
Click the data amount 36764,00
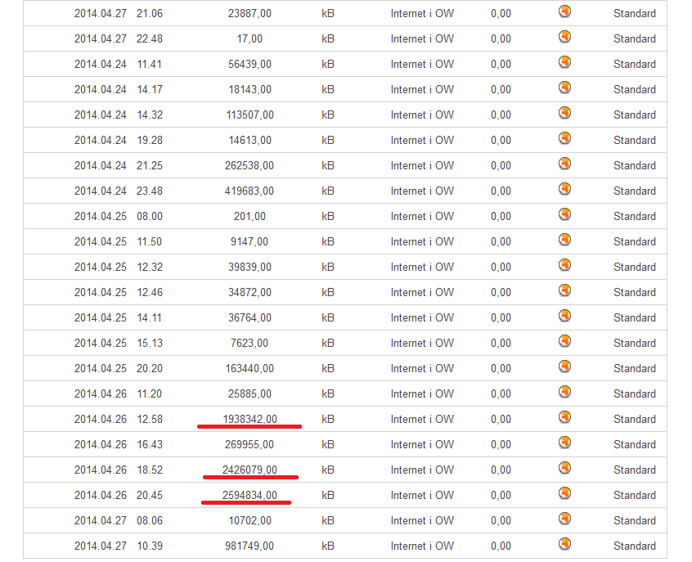point(249,318)
